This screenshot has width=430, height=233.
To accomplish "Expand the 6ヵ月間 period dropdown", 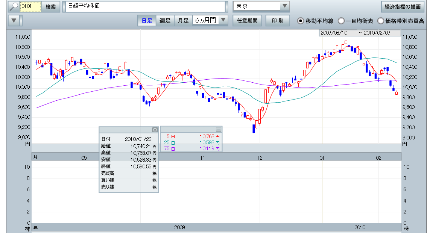I will [223, 20].
